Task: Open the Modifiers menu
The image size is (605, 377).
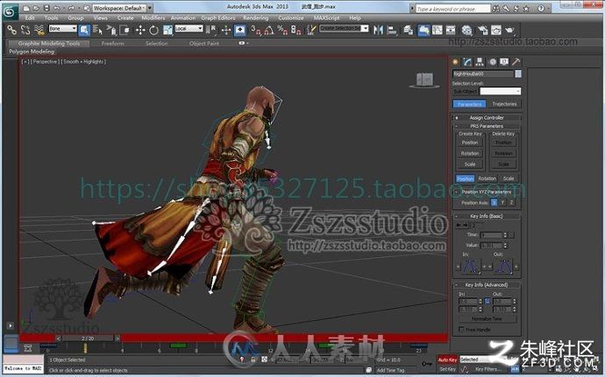Action: [153, 17]
